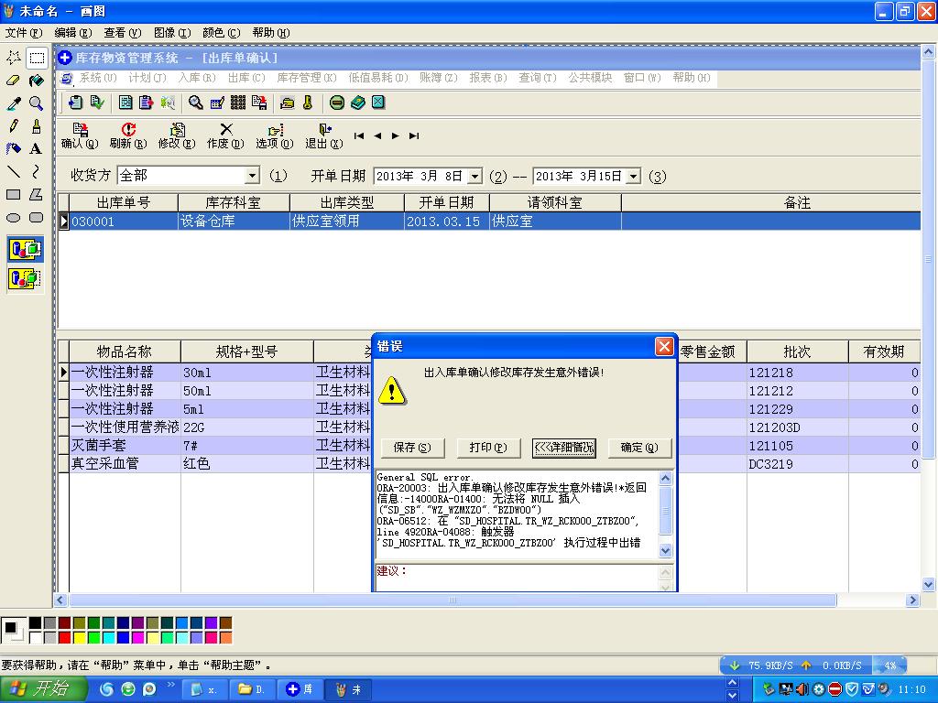This screenshot has width=938, height=703.
Task: Click 确认(Q) confirm toolbar button
Action: 80,136
